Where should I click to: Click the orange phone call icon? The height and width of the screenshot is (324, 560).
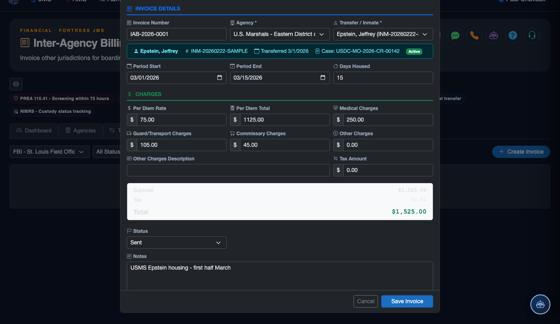point(474,35)
